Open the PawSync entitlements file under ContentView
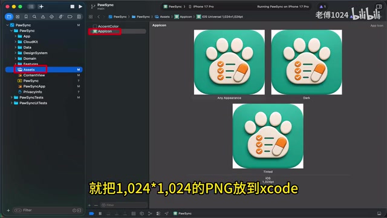The image size is (387, 218). click(31, 81)
